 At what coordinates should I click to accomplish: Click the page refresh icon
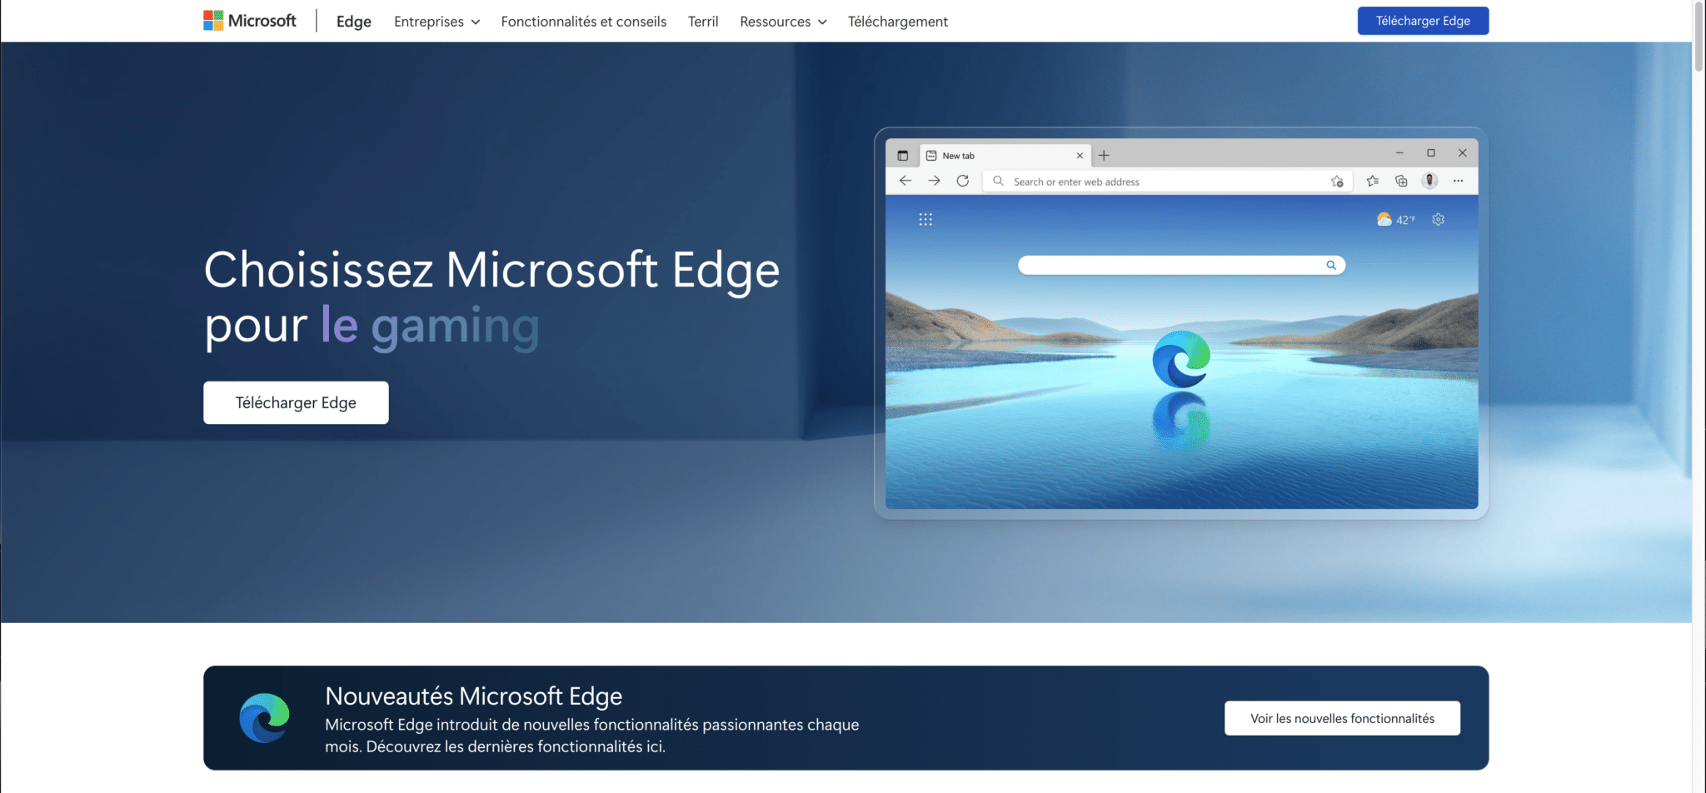[x=964, y=181]
